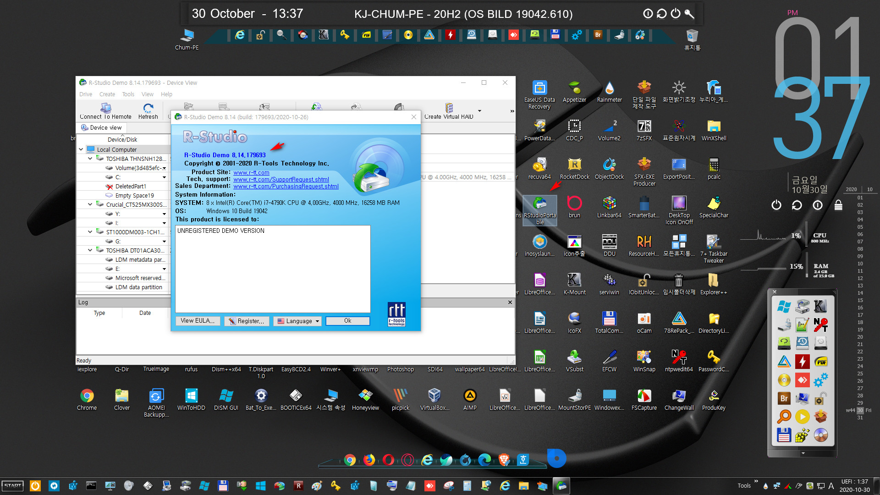Open dropdown arrow for Y: volume
The height and width of the screenshot is (495, 880).
(x=164, y=214)
